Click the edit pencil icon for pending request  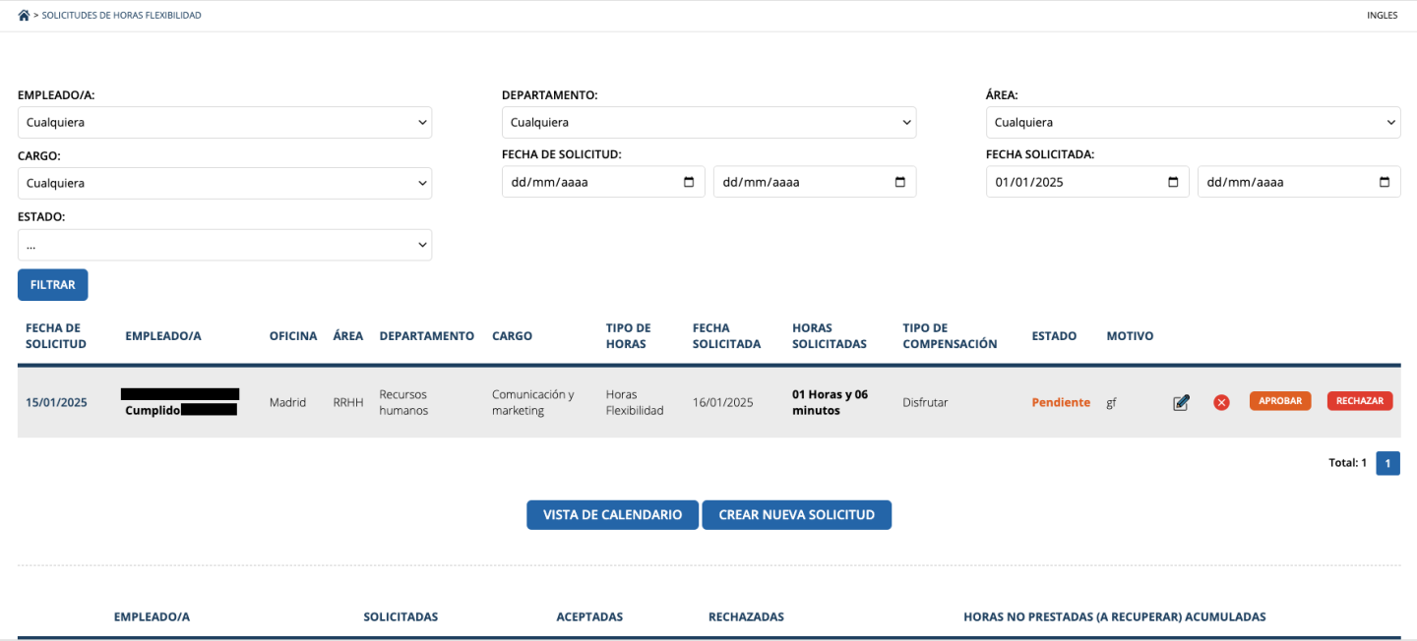tap(1181, 402)
